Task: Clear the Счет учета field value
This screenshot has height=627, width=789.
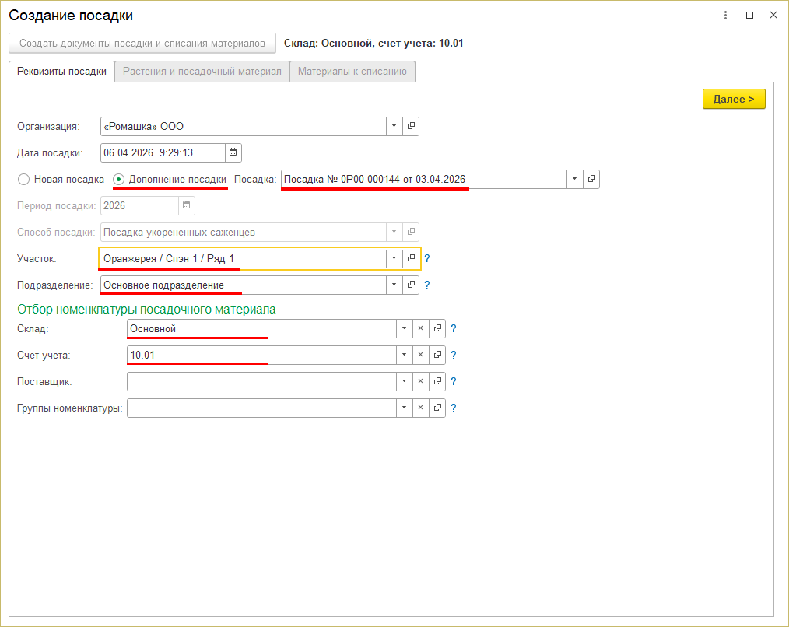Action: coord(420,355)
